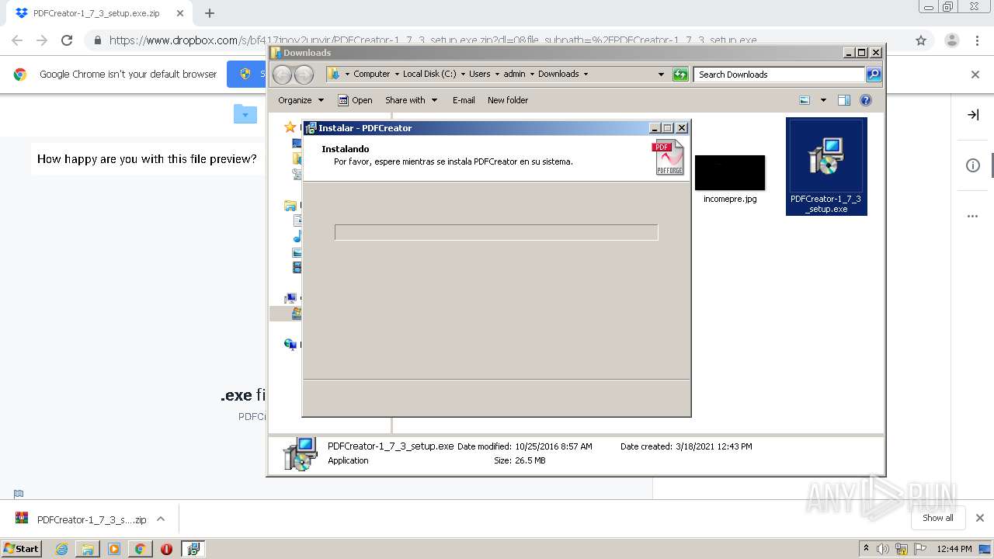Open download item options chevron

[161, 519]
